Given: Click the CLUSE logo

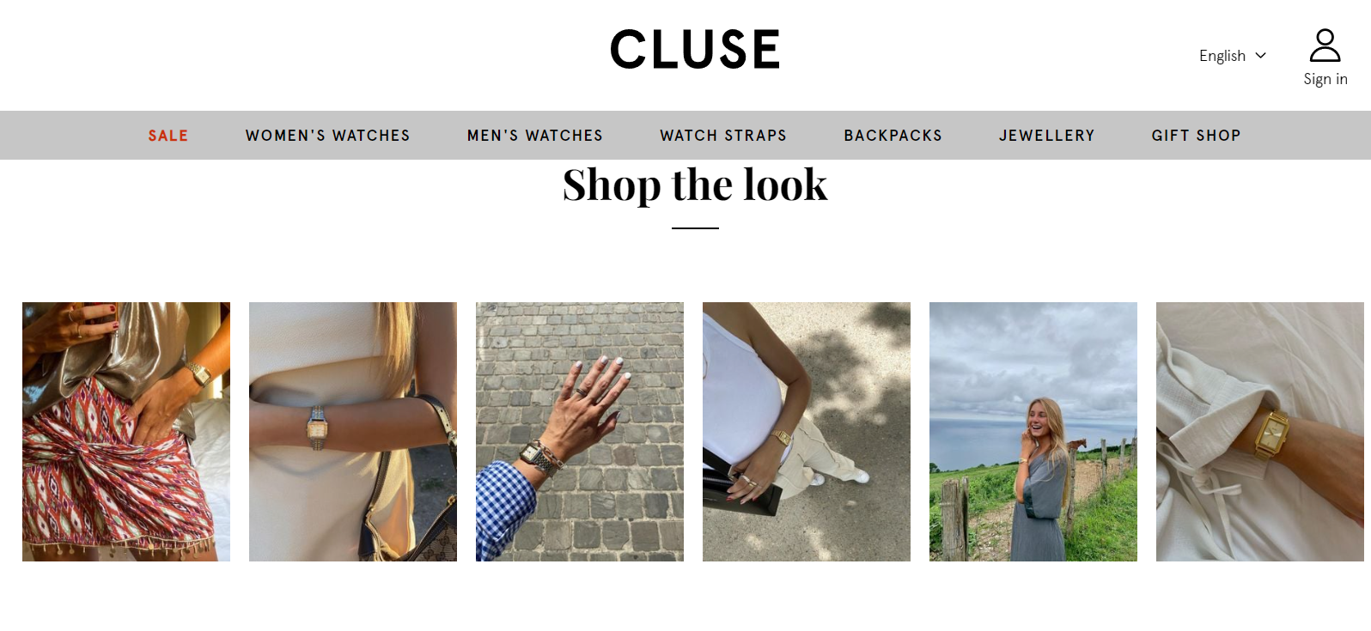Looking at the screenshot, I should click(695, 49).
